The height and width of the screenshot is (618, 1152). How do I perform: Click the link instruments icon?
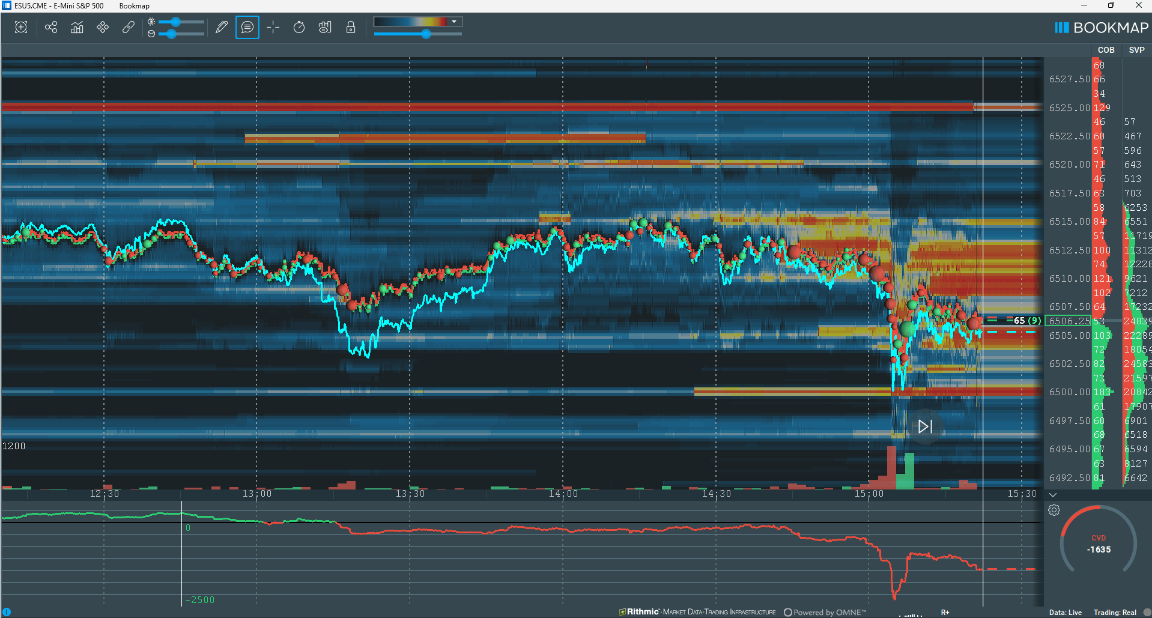pyautogui.click(x=128, y=27)
